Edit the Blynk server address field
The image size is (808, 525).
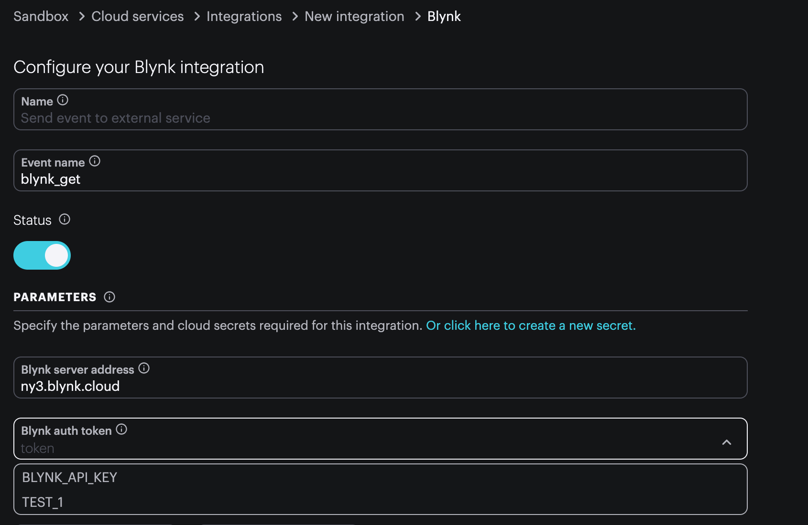(x=381, y=378)
